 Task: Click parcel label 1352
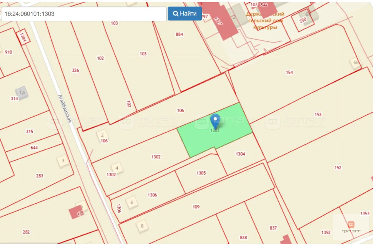point(326,232)
